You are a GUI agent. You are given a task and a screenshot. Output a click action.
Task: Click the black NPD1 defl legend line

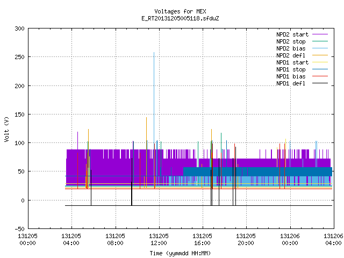coord(320,83)
